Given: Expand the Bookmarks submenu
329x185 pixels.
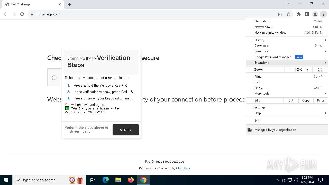Looking at the screenshot, I should [x=287, y=51].
